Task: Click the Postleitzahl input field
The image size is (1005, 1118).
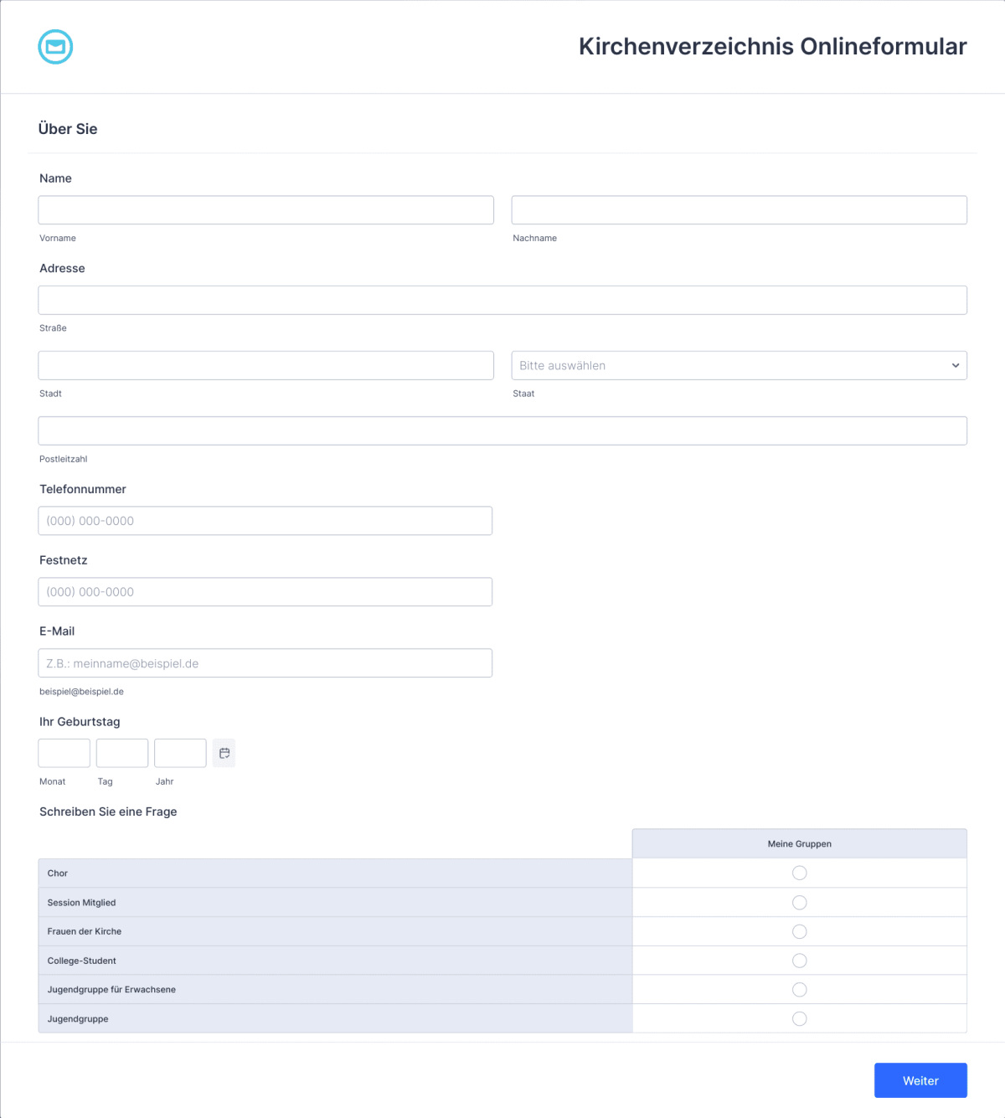Action: [x=502, y=430]
